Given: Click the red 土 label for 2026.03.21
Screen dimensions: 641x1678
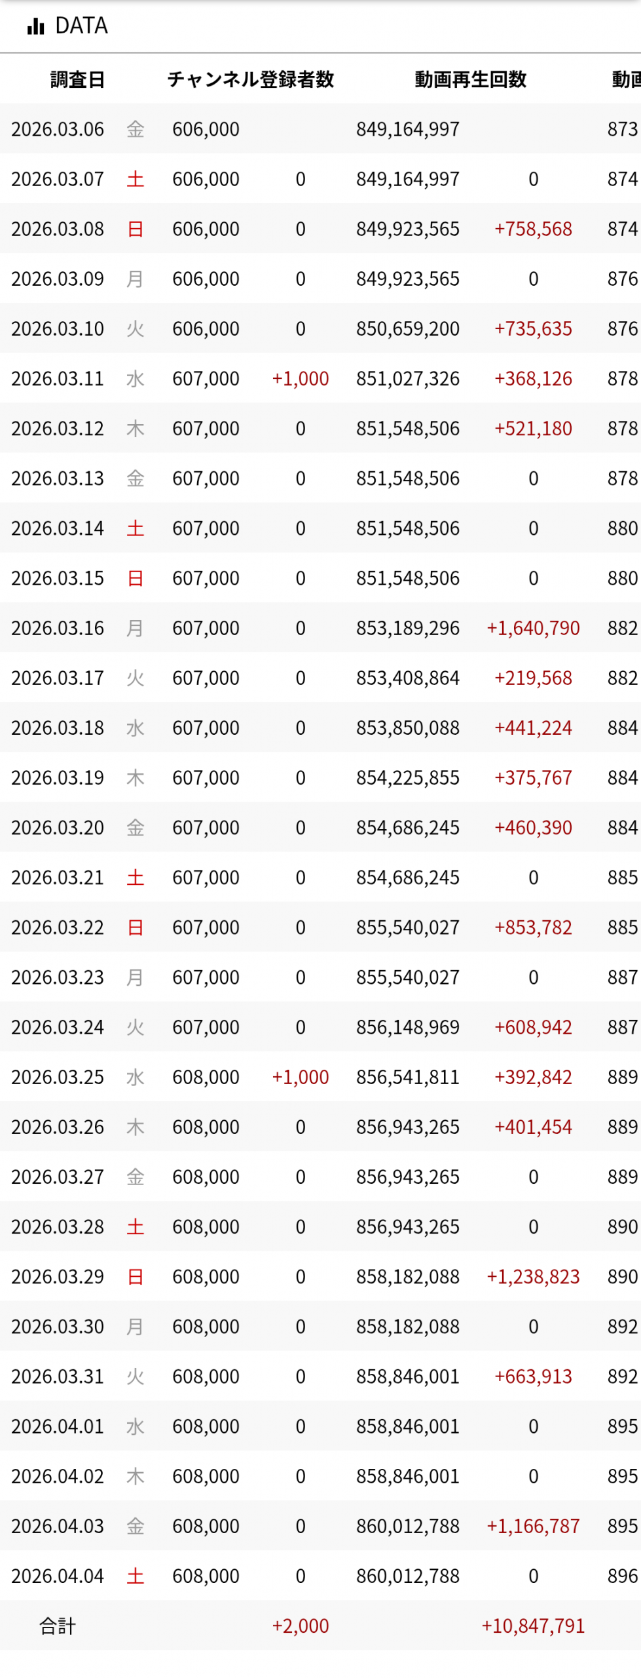Looking at the screenshot, I should (135, 877).
